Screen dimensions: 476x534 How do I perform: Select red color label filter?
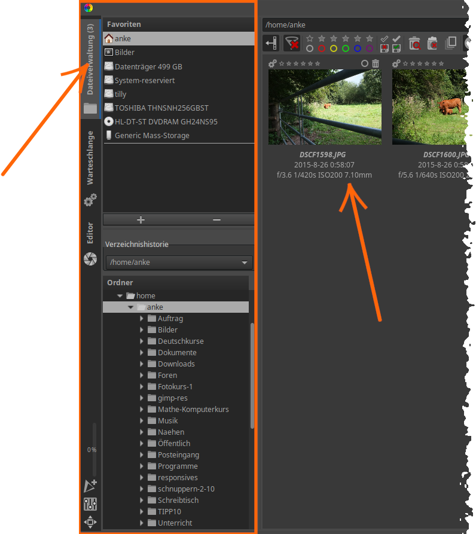[322, 48]
